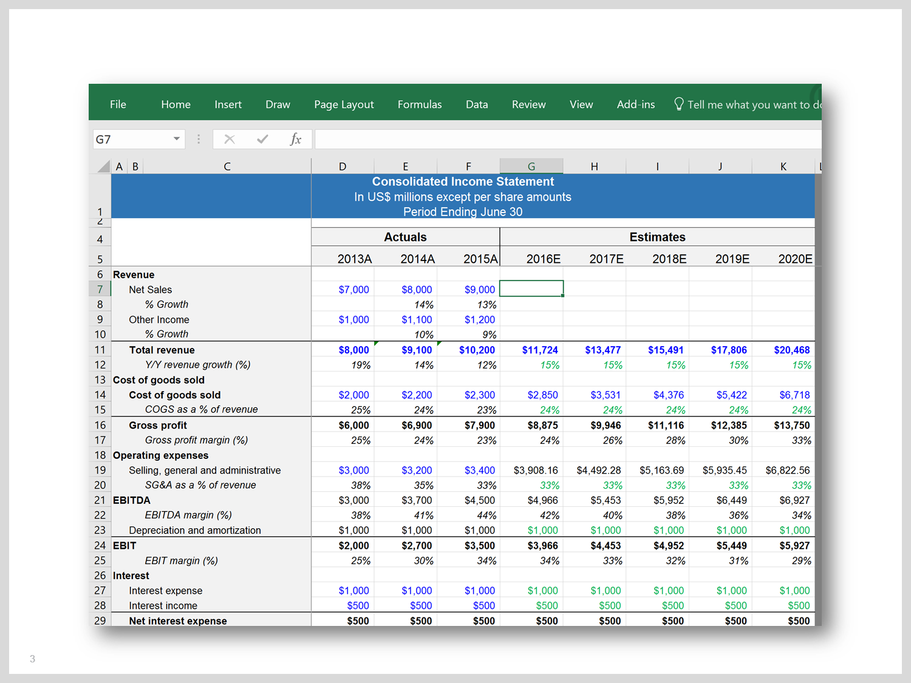This screenshot has height=683, width=911.
Task: Click the Enter checkmark formula bar icon
Action: (262, 139)
